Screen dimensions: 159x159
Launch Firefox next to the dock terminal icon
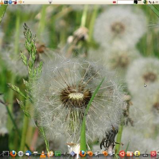pos(13,154)
